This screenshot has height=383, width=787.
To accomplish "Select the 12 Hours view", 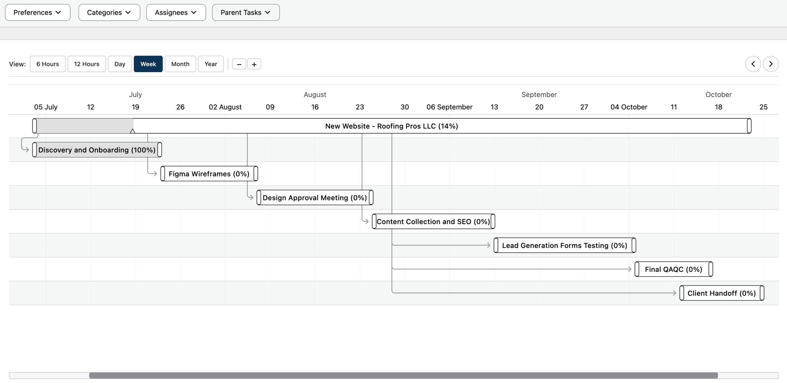I will 86,64.
